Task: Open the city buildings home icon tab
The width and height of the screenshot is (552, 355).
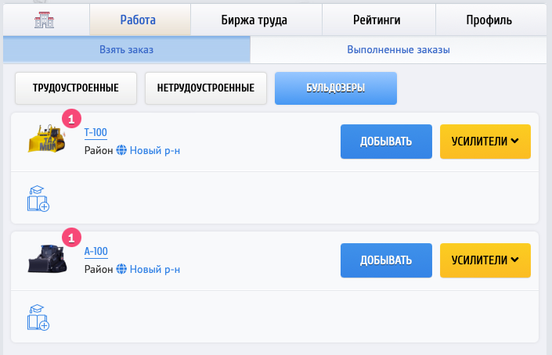Action: coord(45,20)
